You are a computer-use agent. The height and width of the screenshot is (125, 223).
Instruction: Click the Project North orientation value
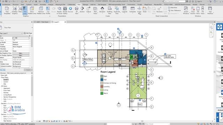(21, 58)
